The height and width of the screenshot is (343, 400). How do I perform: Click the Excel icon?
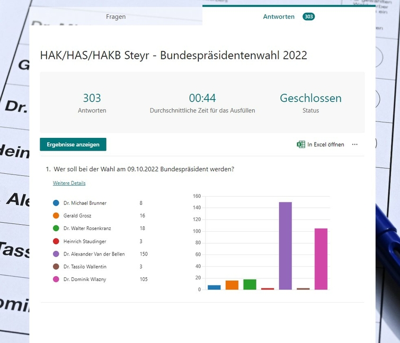click(301, 144)
